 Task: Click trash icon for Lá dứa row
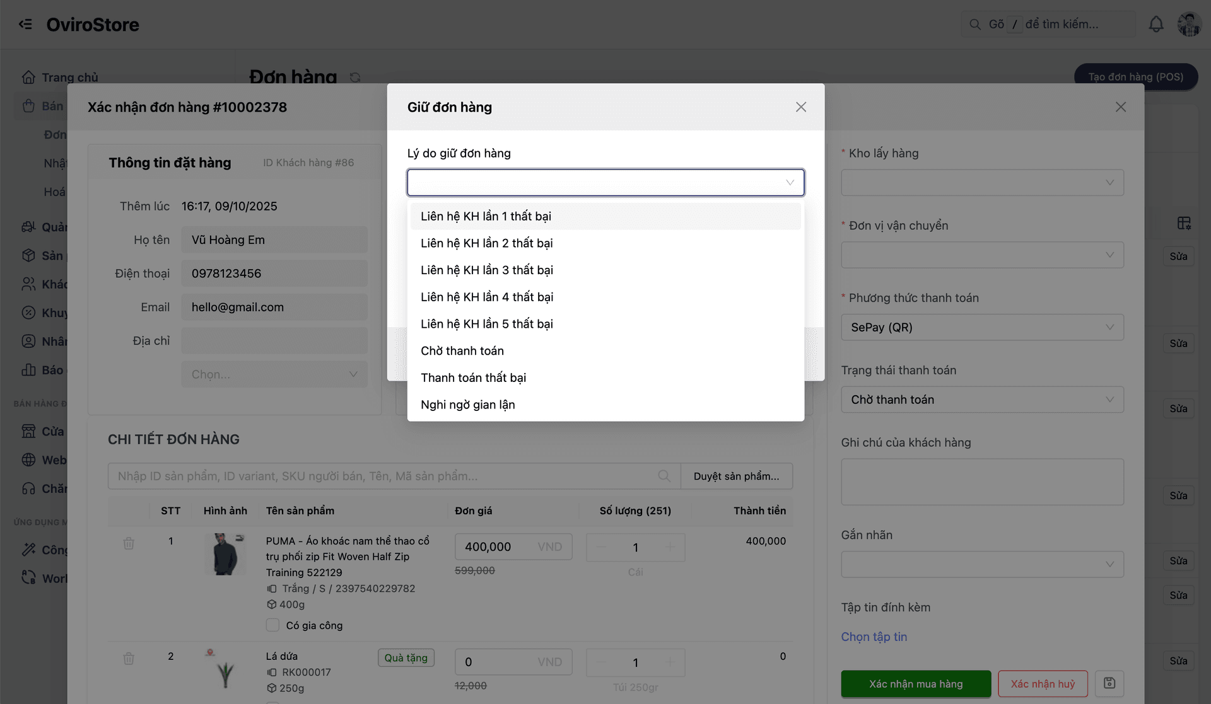[x=129, y=659]
